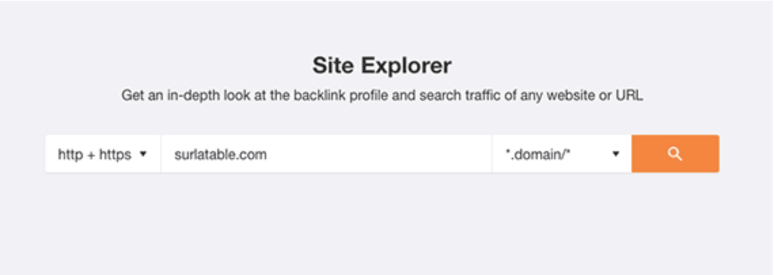The height and width of the screenshot is (275, 774).
Task: Click the magnifying glass search icon
Action: coord(675,154)
